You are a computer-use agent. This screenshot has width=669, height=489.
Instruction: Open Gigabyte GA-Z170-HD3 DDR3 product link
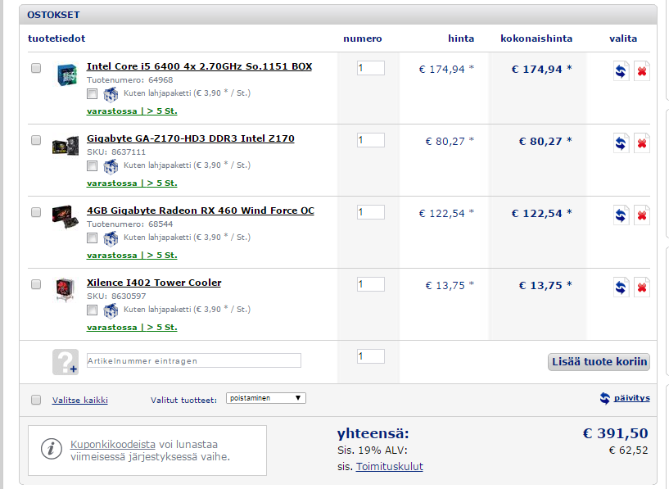[x=190, y=138]
